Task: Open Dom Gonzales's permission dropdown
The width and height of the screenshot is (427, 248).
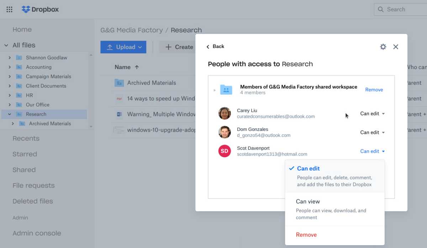Action: click(372, 132)
